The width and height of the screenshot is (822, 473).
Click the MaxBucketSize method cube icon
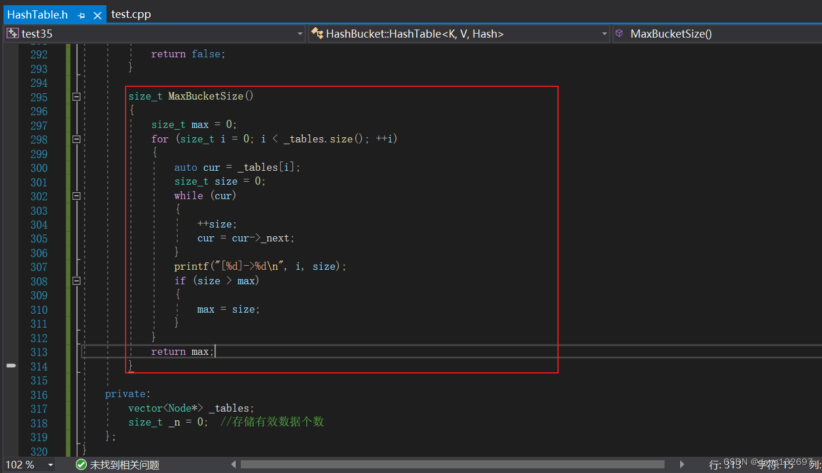(619, 34)
